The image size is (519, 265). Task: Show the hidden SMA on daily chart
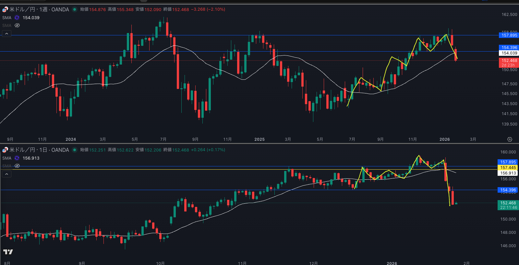coord(17,166)
